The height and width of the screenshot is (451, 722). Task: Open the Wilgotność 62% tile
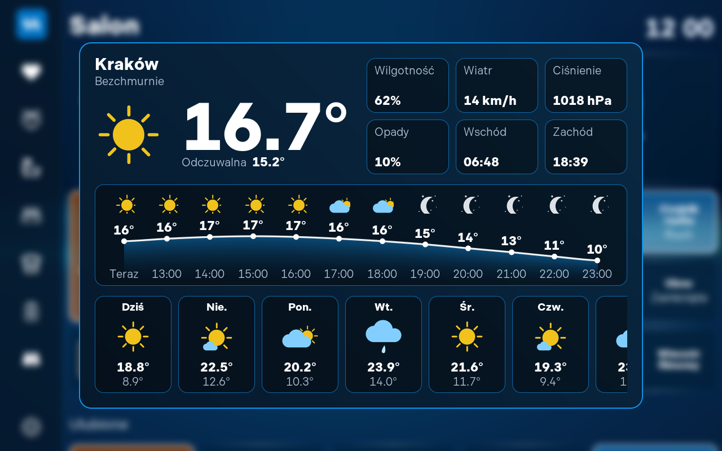(x=408, y=85)
